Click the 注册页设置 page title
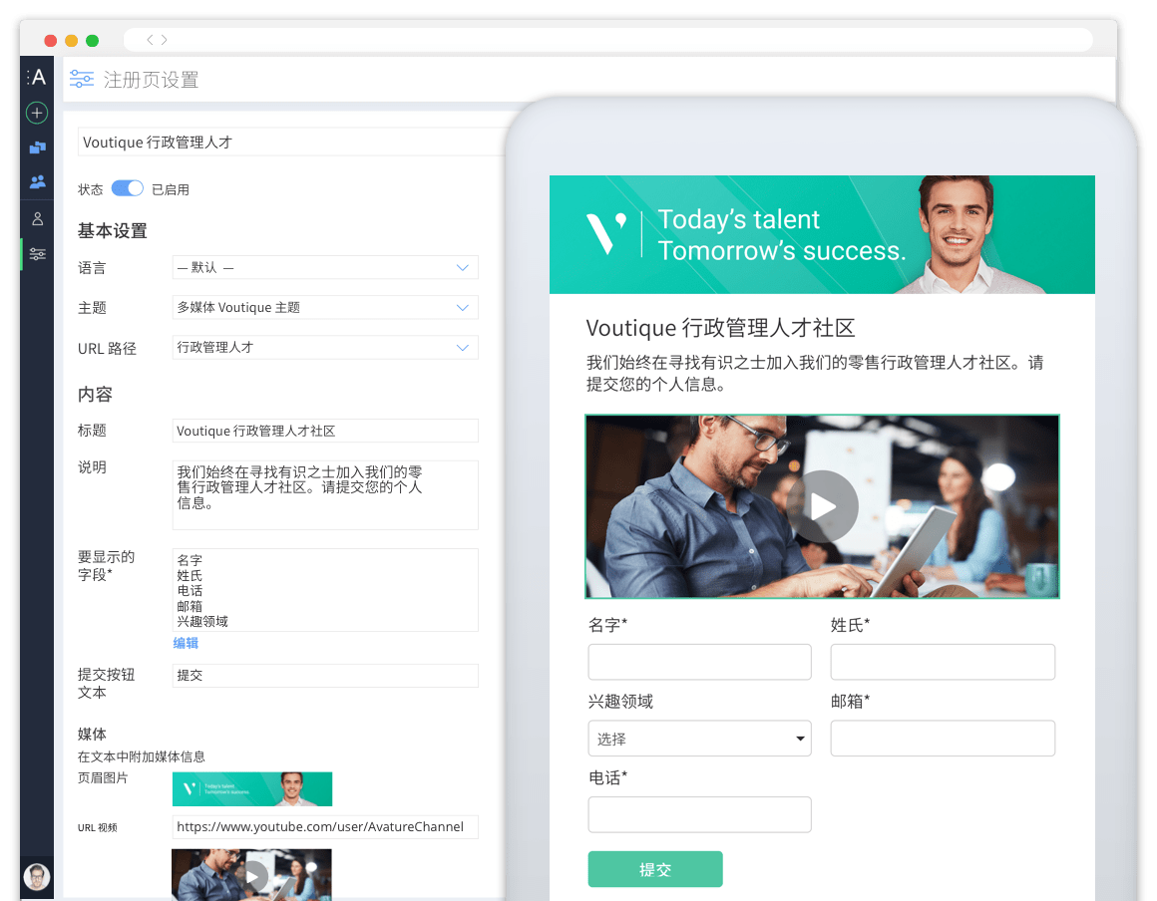This screenshot has height=901, width=1157. click(x=151, y=80)
